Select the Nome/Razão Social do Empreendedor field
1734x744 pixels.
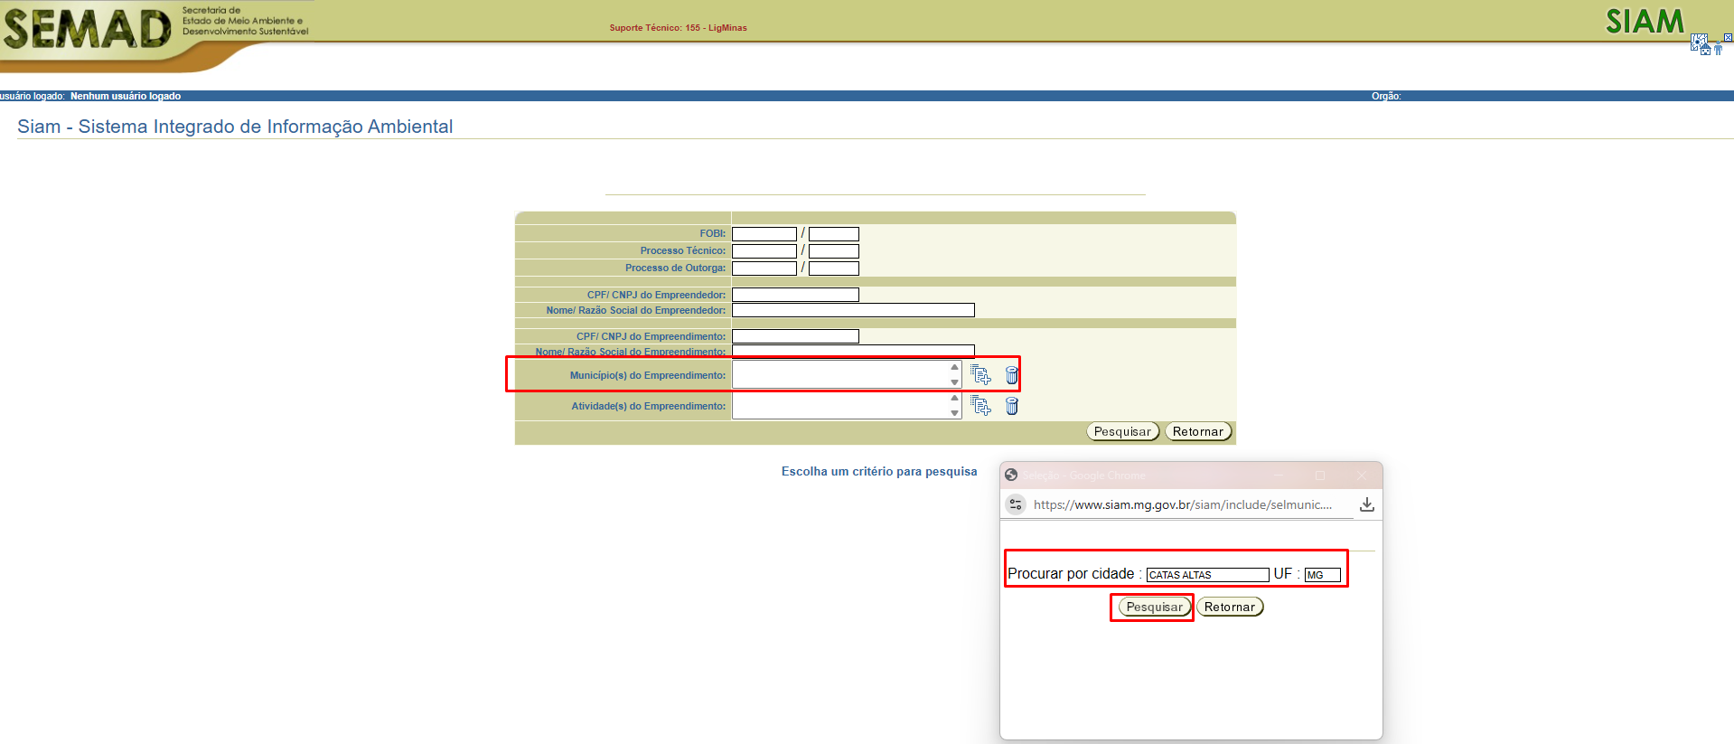click(853, 310)
